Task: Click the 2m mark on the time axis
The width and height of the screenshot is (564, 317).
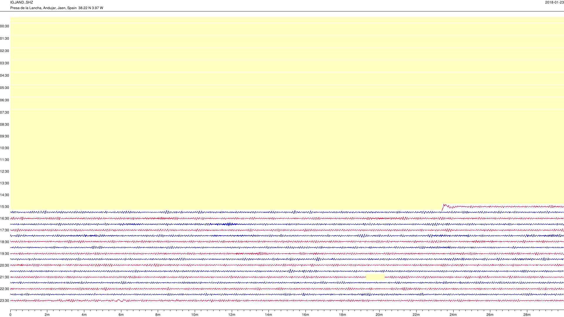Action: [47, 315]
